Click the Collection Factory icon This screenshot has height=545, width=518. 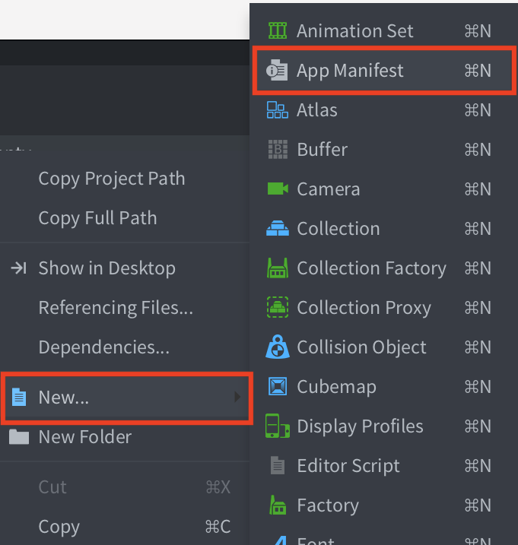point(277,268)
